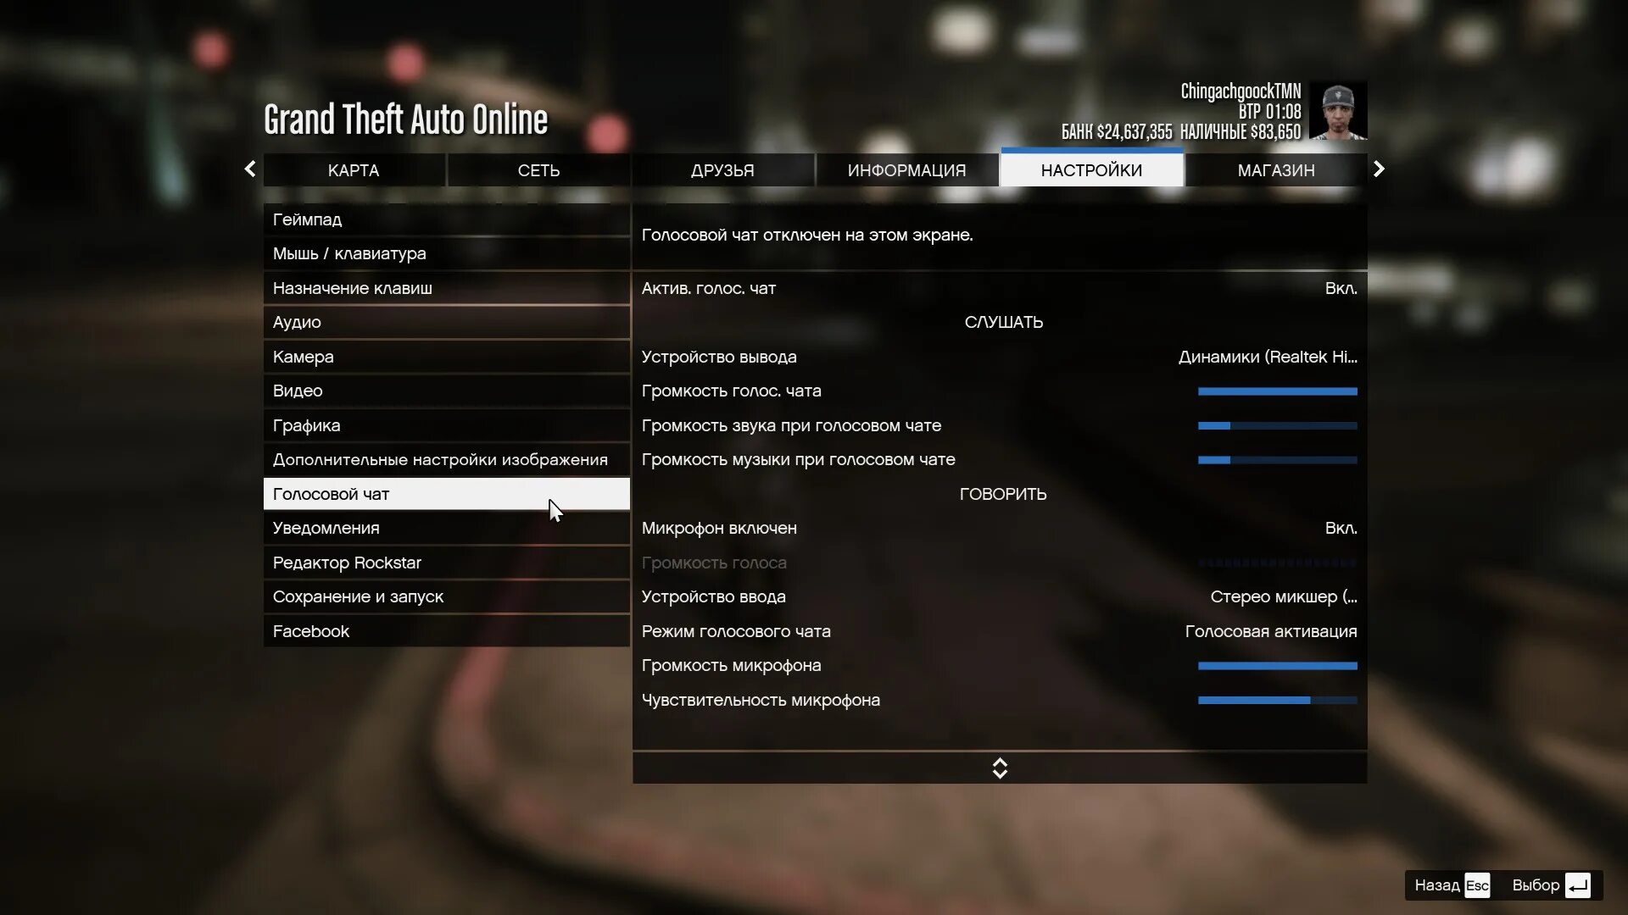Viewport: 1628px width, 915px height.
Task: Open Сохранение и запуск icon
Action: click(358, 596)
